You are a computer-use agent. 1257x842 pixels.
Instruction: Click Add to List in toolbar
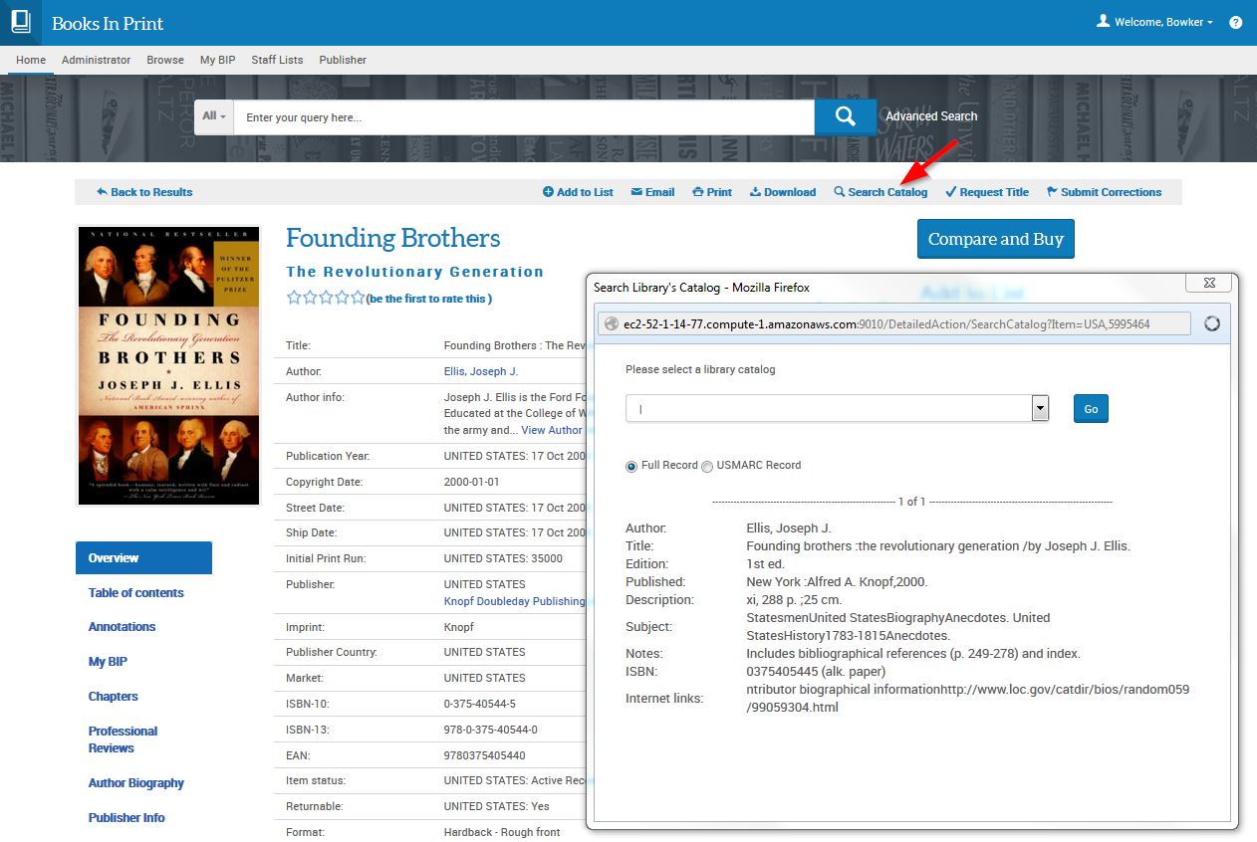pyautogui.click(x=578, y=192)
